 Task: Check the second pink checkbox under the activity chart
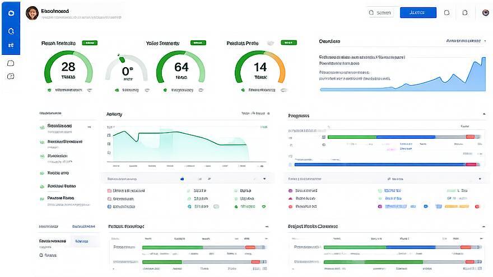coord(109,199)
